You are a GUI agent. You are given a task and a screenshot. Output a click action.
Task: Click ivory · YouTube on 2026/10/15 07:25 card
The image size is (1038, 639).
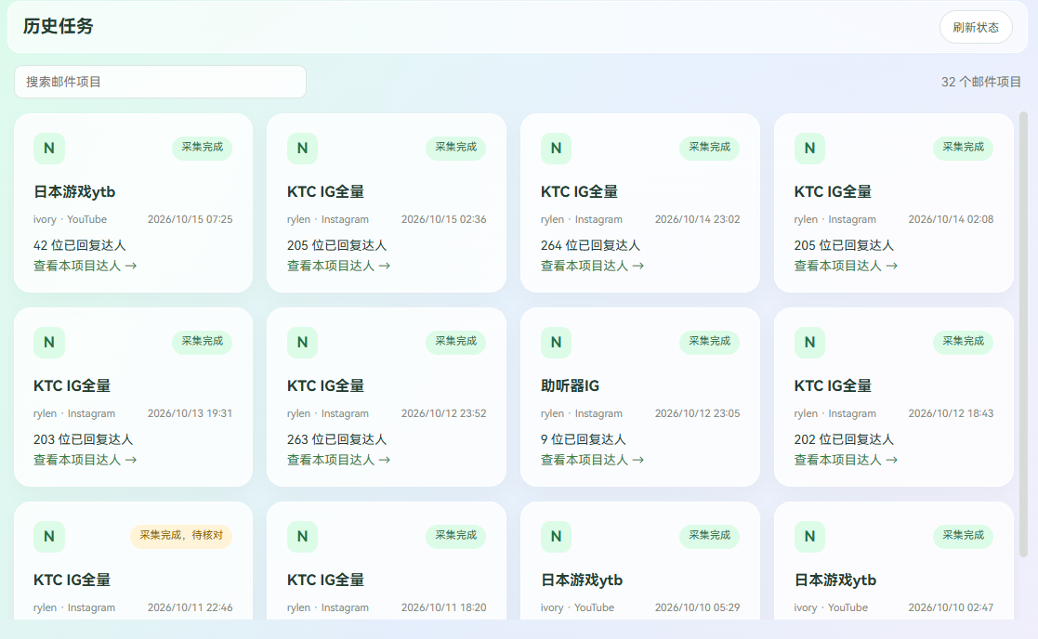point(71,219)
